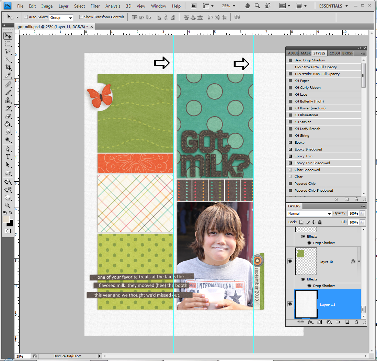This screenshot has height=361, width=377.
Task: Open Adobe Bridge from the application bar
Action: click(x=193, y=6)
